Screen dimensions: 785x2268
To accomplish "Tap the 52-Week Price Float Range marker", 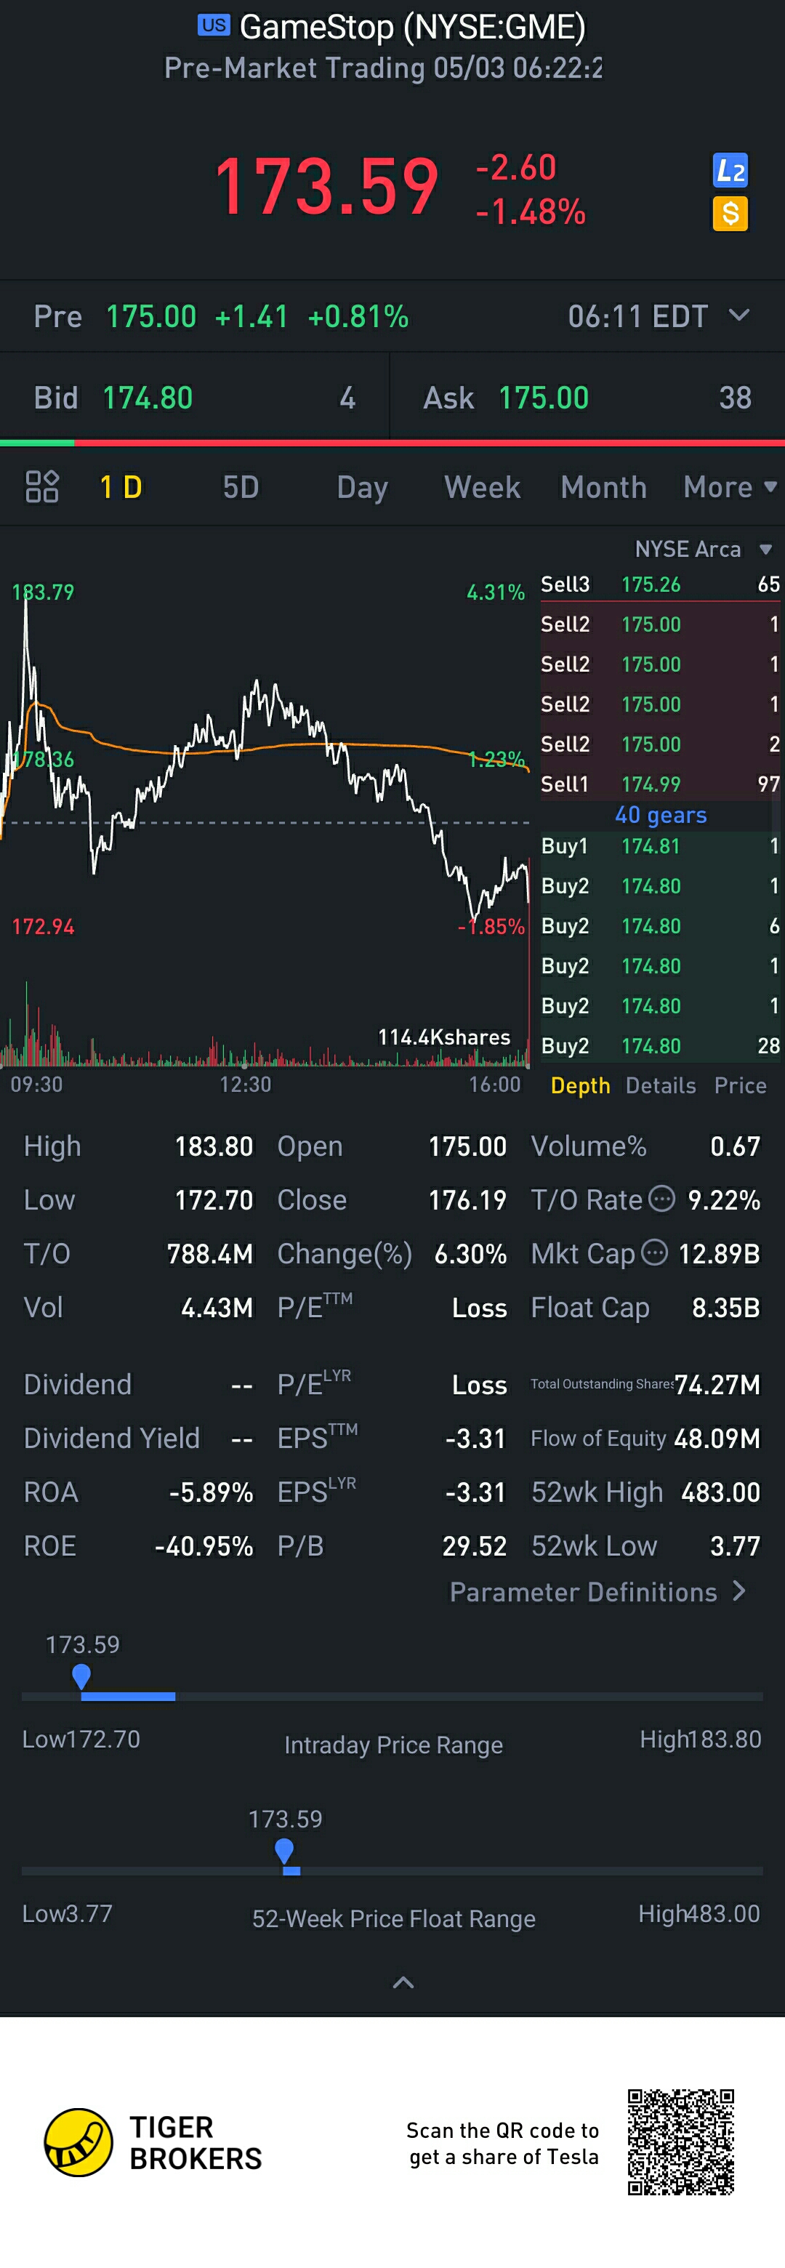I will [x=284, y=1851].
